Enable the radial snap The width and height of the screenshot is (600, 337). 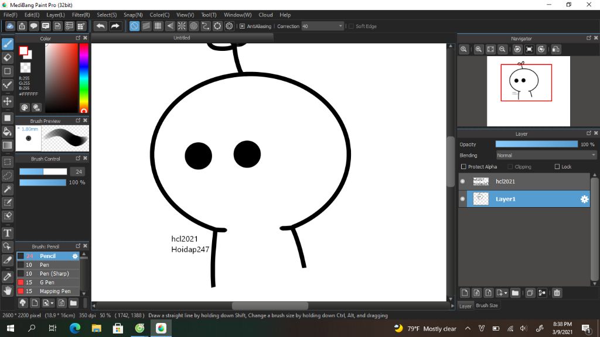coord(182,26)
